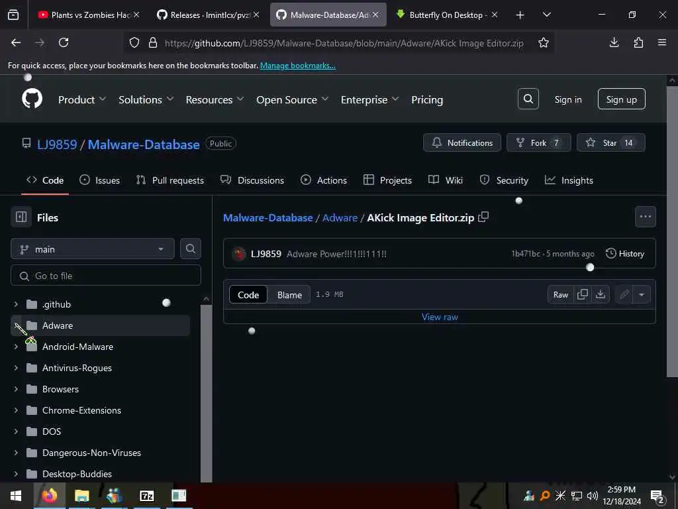
Task: Open more edit options dropdown arrow
Action: [x=642, y=295]
